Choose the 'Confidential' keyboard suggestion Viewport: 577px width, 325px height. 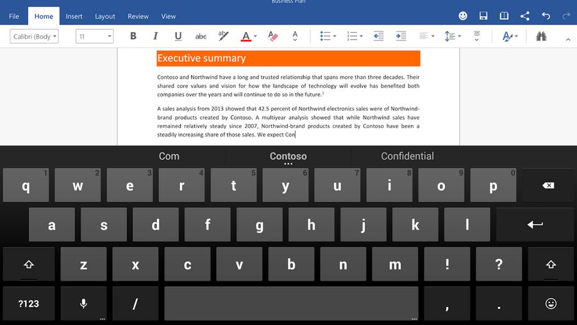click(x=407, y=156)
